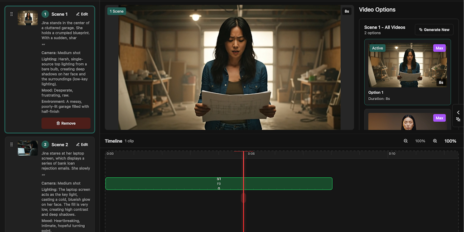Click the Max badge on Option 1
464x232 pixels.
click(x=439, y=48)
